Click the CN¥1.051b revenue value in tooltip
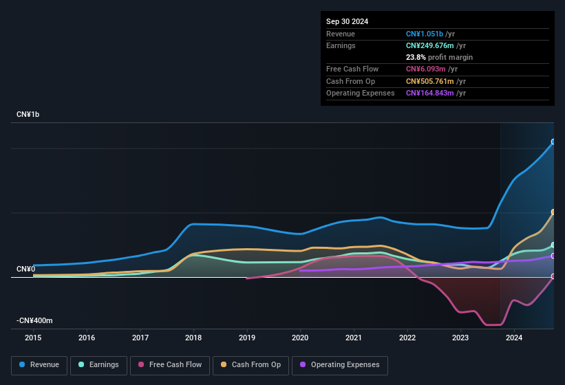 click(424, 34)
